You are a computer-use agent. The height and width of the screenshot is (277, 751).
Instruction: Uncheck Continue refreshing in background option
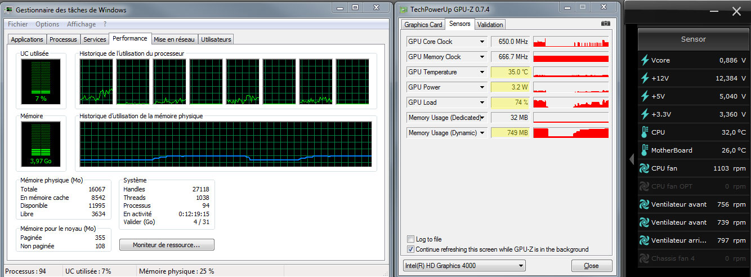pyautogui.click(x=410, y=249)
